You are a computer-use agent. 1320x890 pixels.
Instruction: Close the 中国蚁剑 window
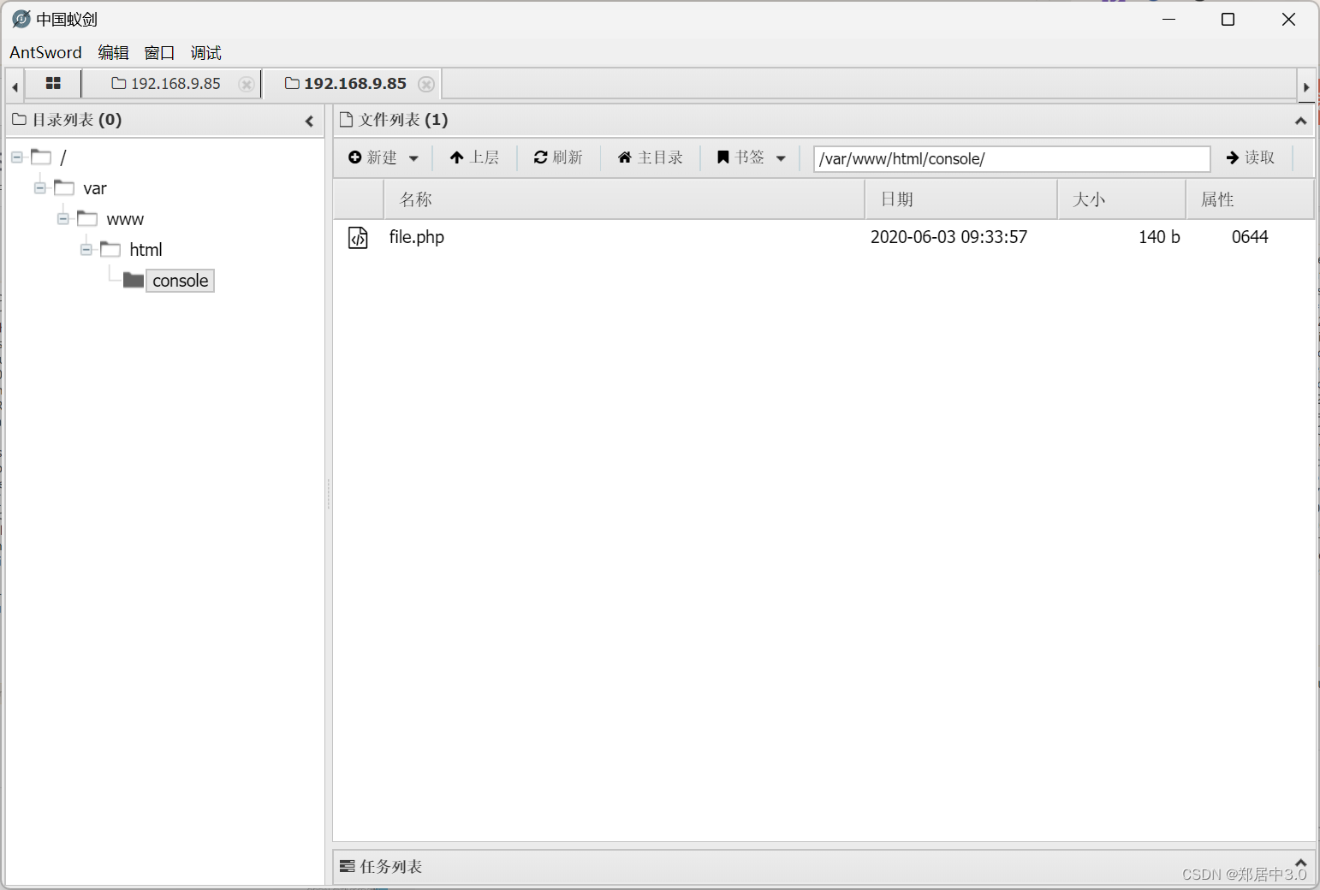pyautogui.click(x=1288, y=19)
